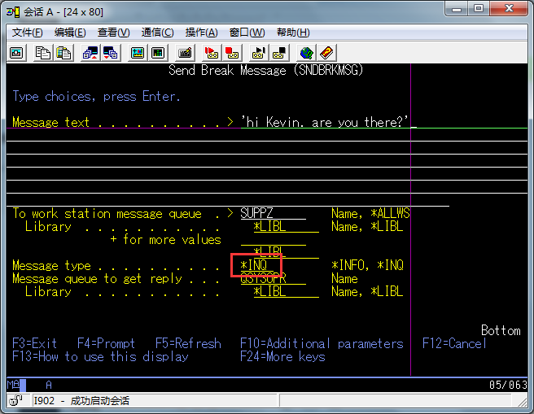This screenshot has width=534, height=414.
Task: Click the Receive File from Host icon
Action: [x=111, y=53]
